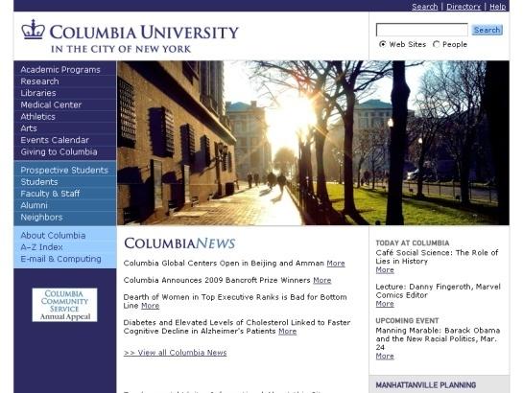Viewport: 523px width, 393px height.
Task: Select the People radio button
Action: tap(436, 44)
